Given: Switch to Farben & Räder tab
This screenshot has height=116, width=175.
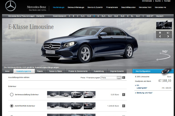Looking at the screenshot, I should click(x=56, y=71).
